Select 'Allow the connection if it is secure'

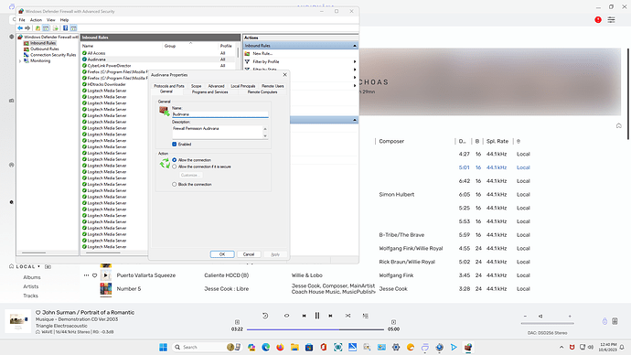[175, 167]
